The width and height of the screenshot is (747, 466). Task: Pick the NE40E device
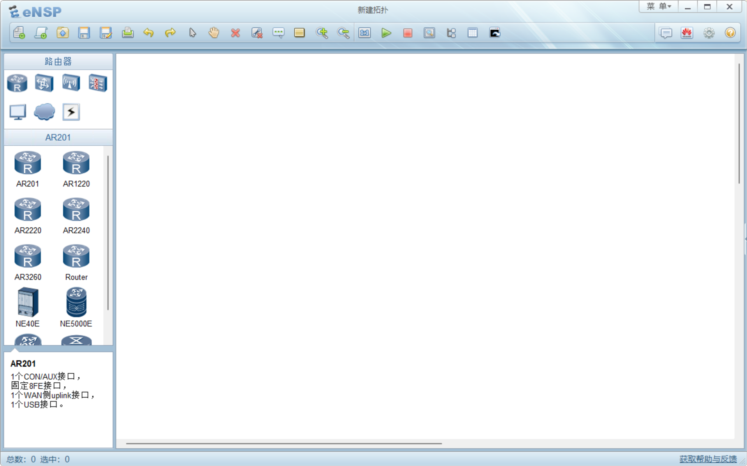(28, 307)
